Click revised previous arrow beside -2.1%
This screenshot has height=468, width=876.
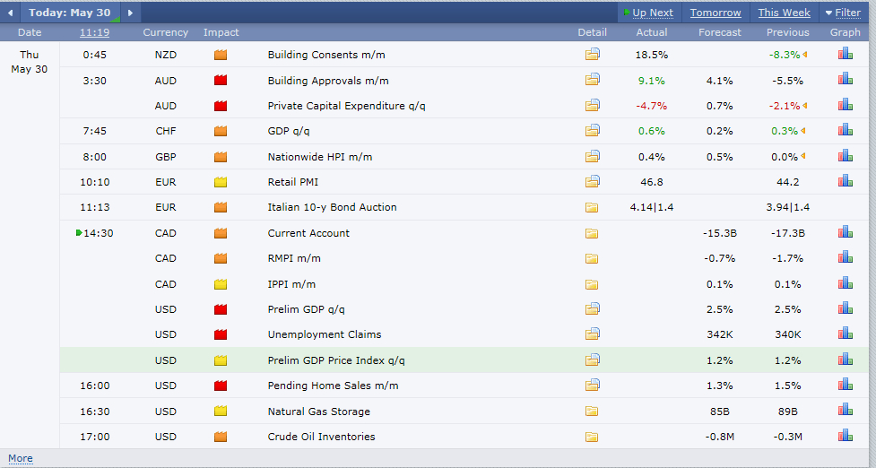point(804,106)
